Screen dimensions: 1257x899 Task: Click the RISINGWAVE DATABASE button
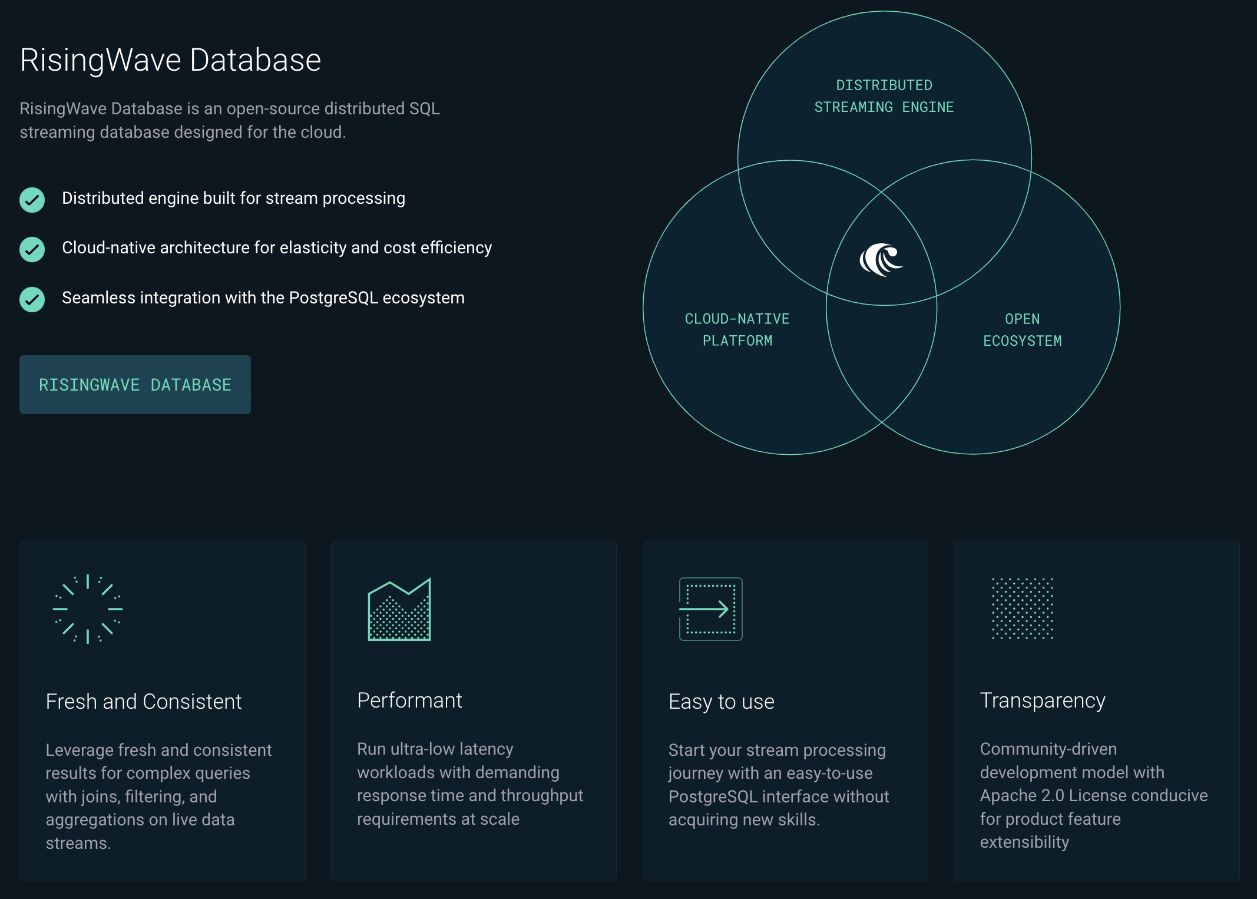coord(135,385)
